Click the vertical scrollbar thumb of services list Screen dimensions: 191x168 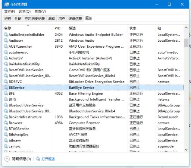[x=186, y=43]
